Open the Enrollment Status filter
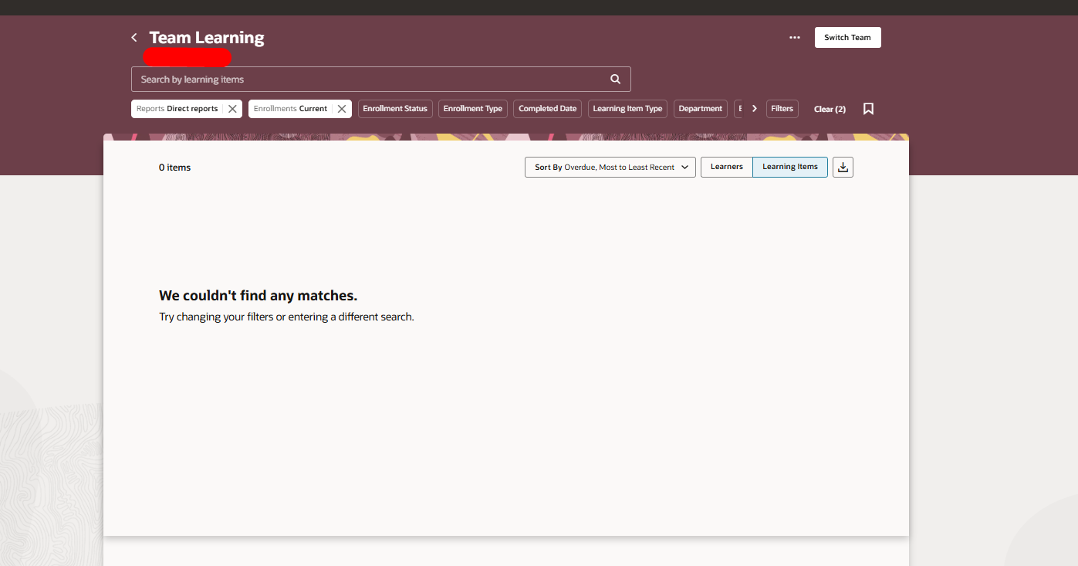This screenshot has width=1078, height=566. click(395, 109)
